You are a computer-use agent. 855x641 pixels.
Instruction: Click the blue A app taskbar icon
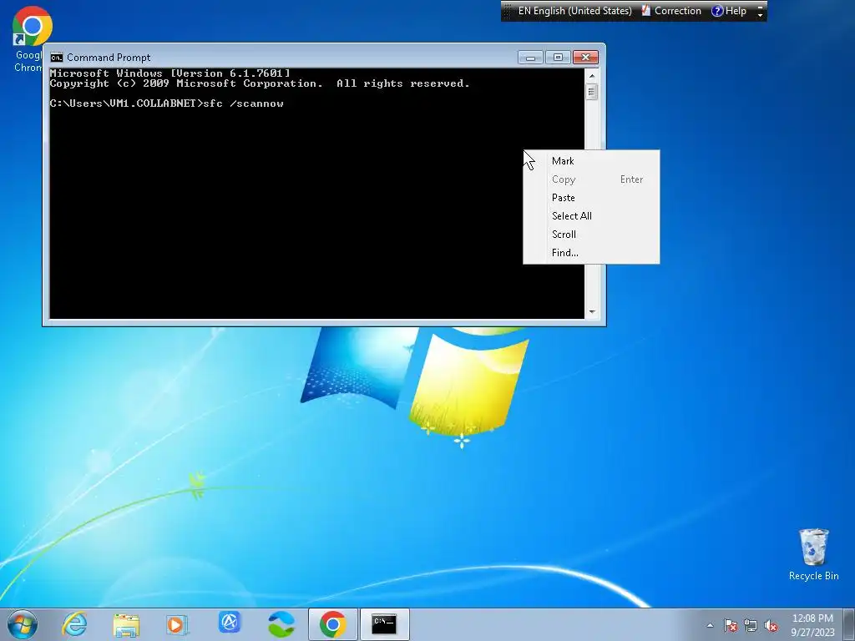pos(230,623)
